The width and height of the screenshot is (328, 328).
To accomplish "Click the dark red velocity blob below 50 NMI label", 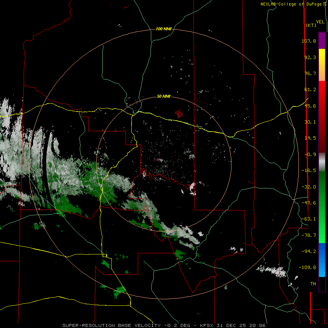I will coord(179,113).
